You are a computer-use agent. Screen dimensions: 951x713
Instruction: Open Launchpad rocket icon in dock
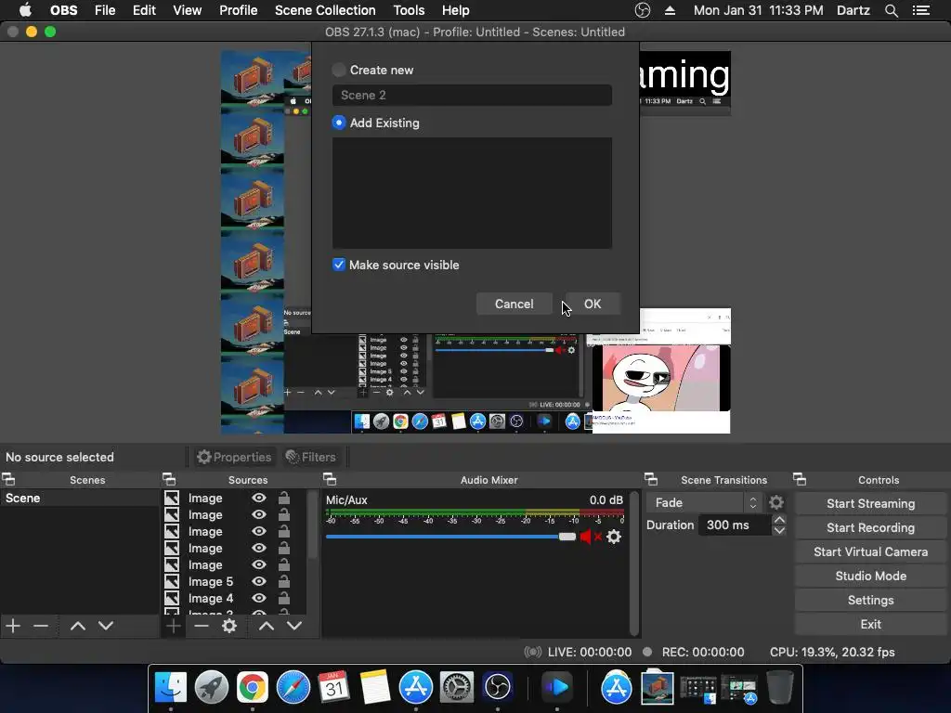tap(212, 687)
